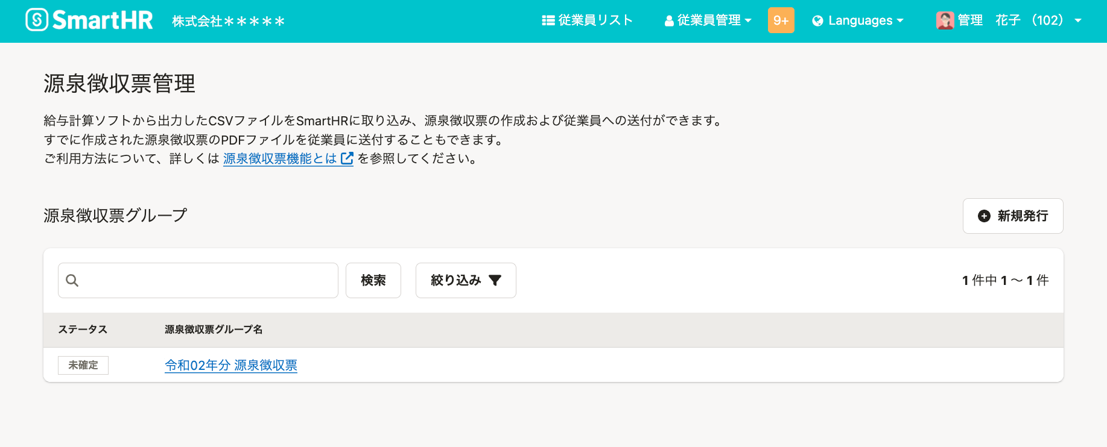Open the user menu arrow after (102)

coord(1078,20)
